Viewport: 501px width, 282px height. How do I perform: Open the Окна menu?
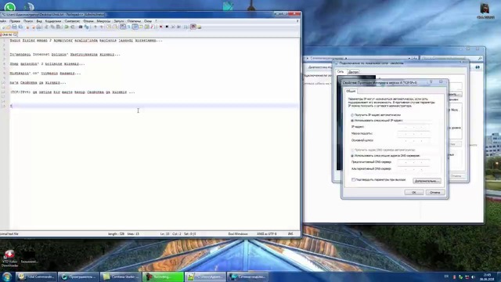[x=148, y=21]
